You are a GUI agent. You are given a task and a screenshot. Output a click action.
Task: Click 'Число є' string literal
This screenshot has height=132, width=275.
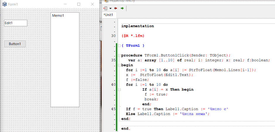pyautogui.click(x=218, y=109)
